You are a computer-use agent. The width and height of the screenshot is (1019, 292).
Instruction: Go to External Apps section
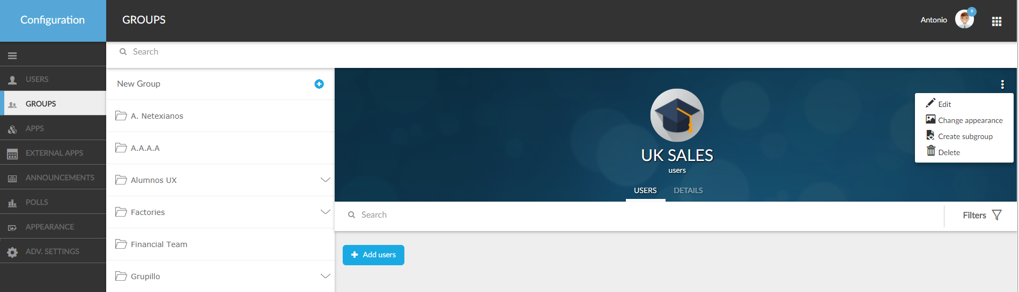[53, 153]
